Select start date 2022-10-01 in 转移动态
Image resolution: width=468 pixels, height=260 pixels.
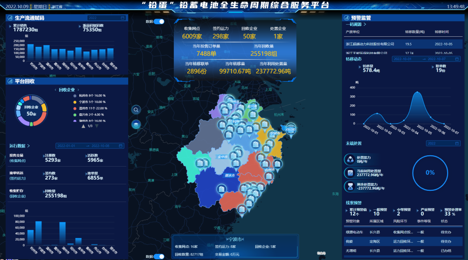402,59
